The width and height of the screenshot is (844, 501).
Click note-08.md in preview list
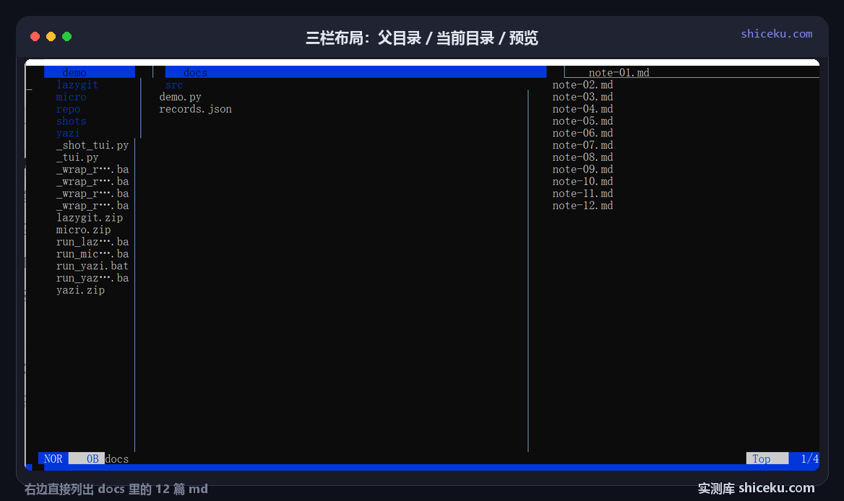point(582,157)
